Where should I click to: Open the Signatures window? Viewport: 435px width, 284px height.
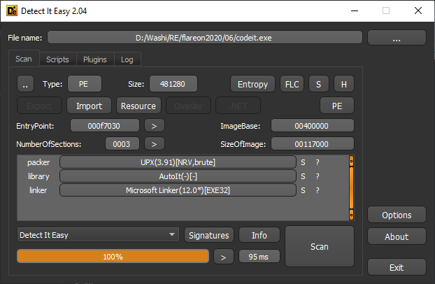pos(209,235)
